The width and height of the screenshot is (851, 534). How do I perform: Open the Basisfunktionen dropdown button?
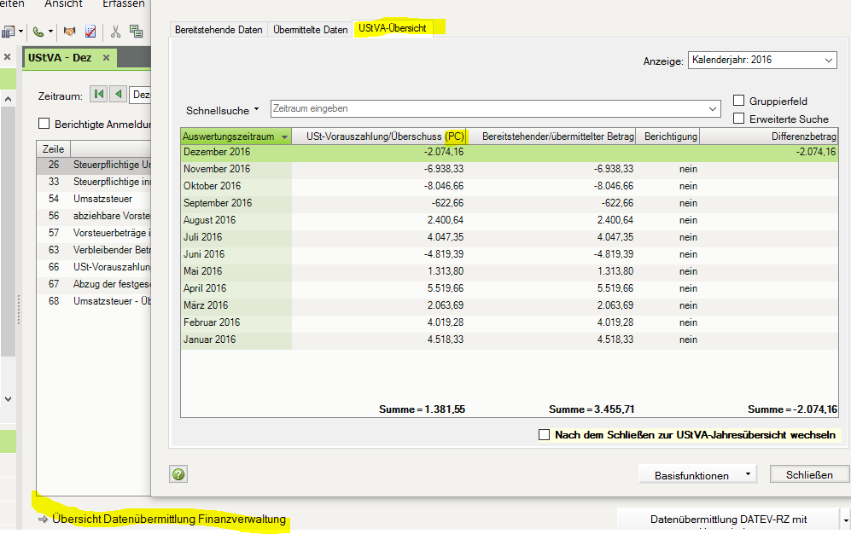pos(697,474)
